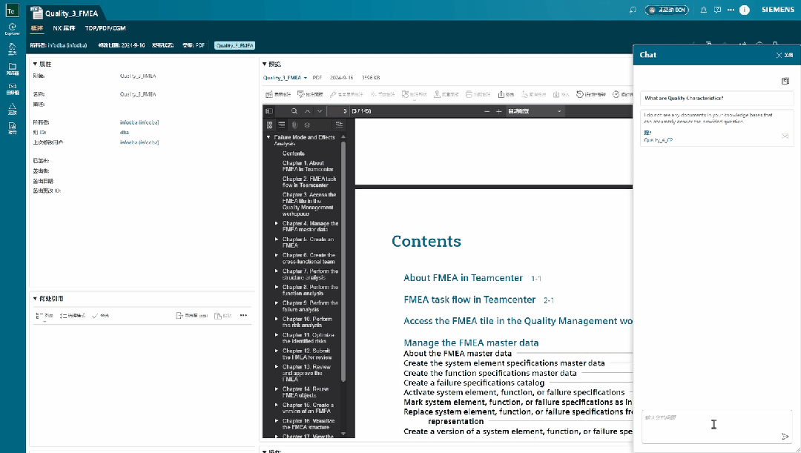Show PDF thumbnails view icon
This screenshot has height=453, width=801.
pyautogui.click(x=270, y=125)
